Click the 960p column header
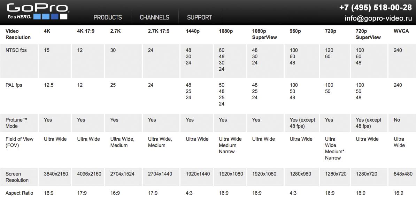 [296, 31]
